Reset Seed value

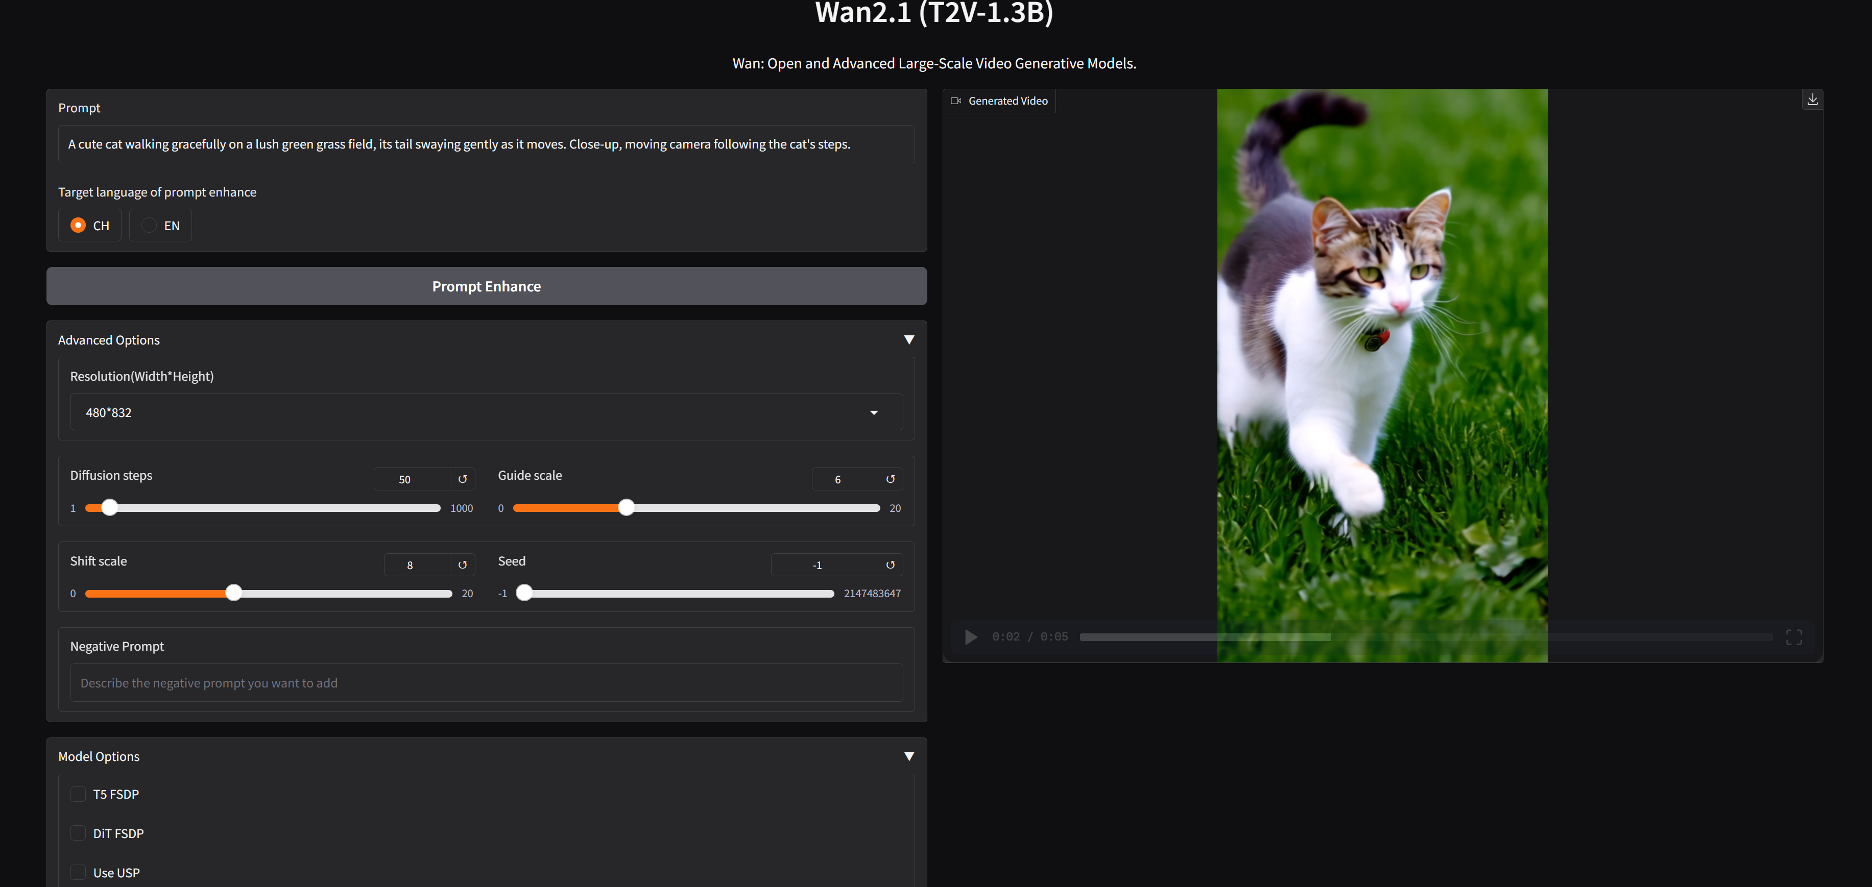(890, 565)
